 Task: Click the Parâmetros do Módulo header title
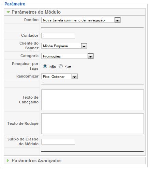(x=36, y=12)
